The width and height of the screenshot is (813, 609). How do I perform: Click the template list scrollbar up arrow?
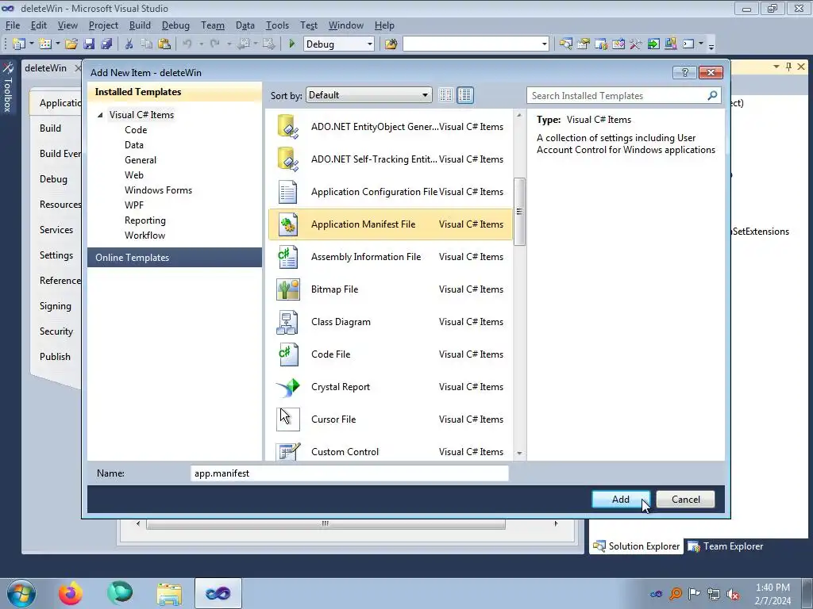(x=519, y=115)
